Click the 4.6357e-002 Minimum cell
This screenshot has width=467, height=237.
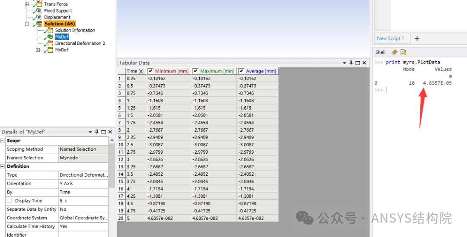click(168, 218)
